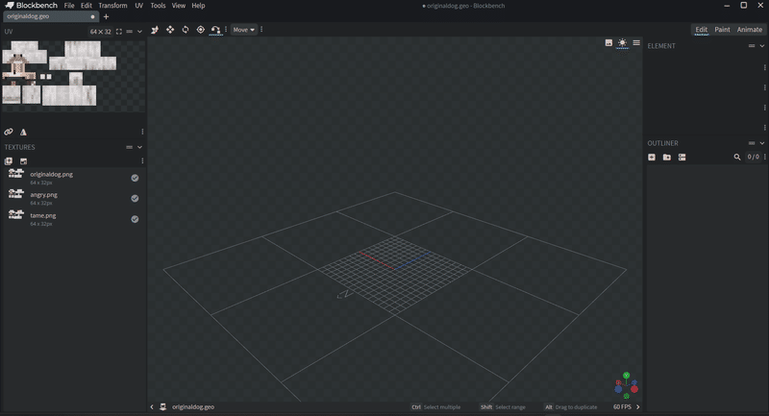This screenshot has height=416, width=769.
Task: Select the leftmost transform toolbar tool
Action: tap(155, 30)
